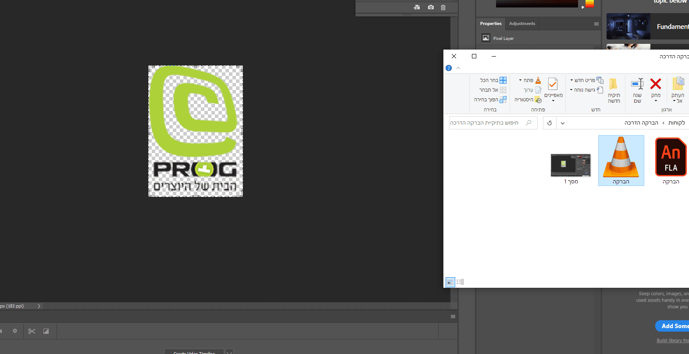Click the red X delete icon in Explorer
Viewport: 689px width, 354px height.
coord(656,84)
